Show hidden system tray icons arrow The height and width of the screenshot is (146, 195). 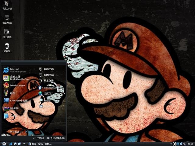(171, 144)
